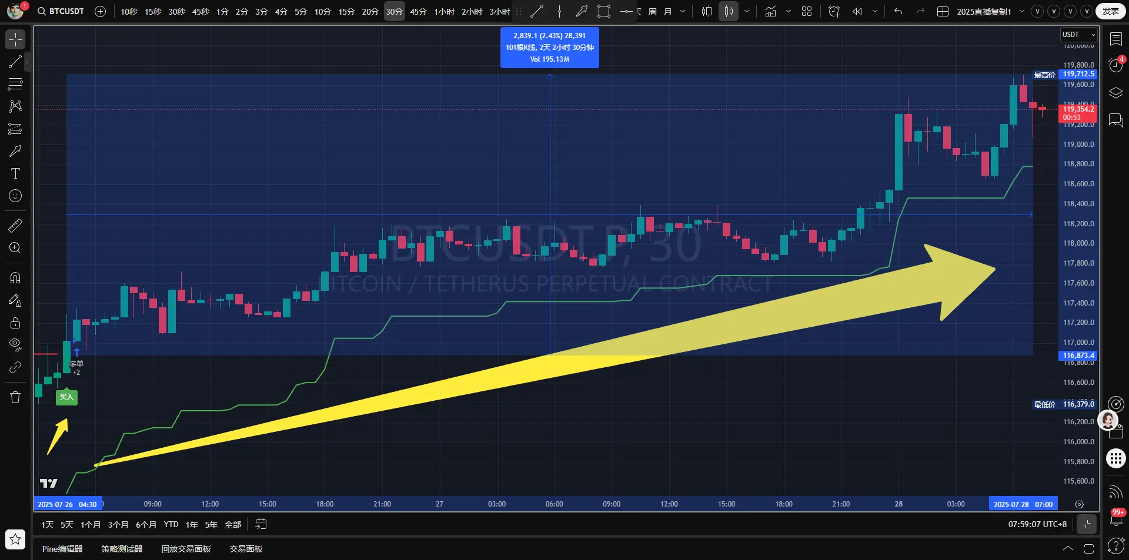Screen dimensions: 1129x560
Task: Switch to the 月 monthly timeframe
Action: coord(667,12)
